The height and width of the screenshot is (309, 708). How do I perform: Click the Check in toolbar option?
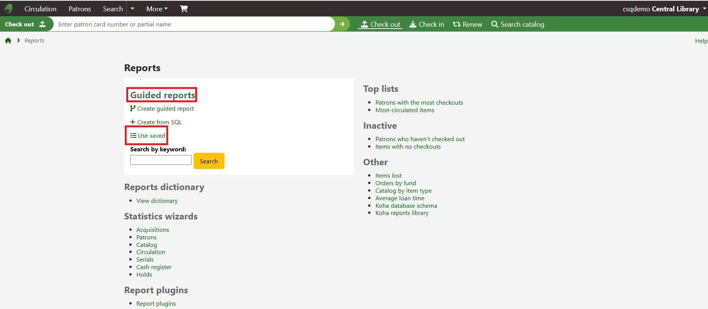[x=427, y=24]
